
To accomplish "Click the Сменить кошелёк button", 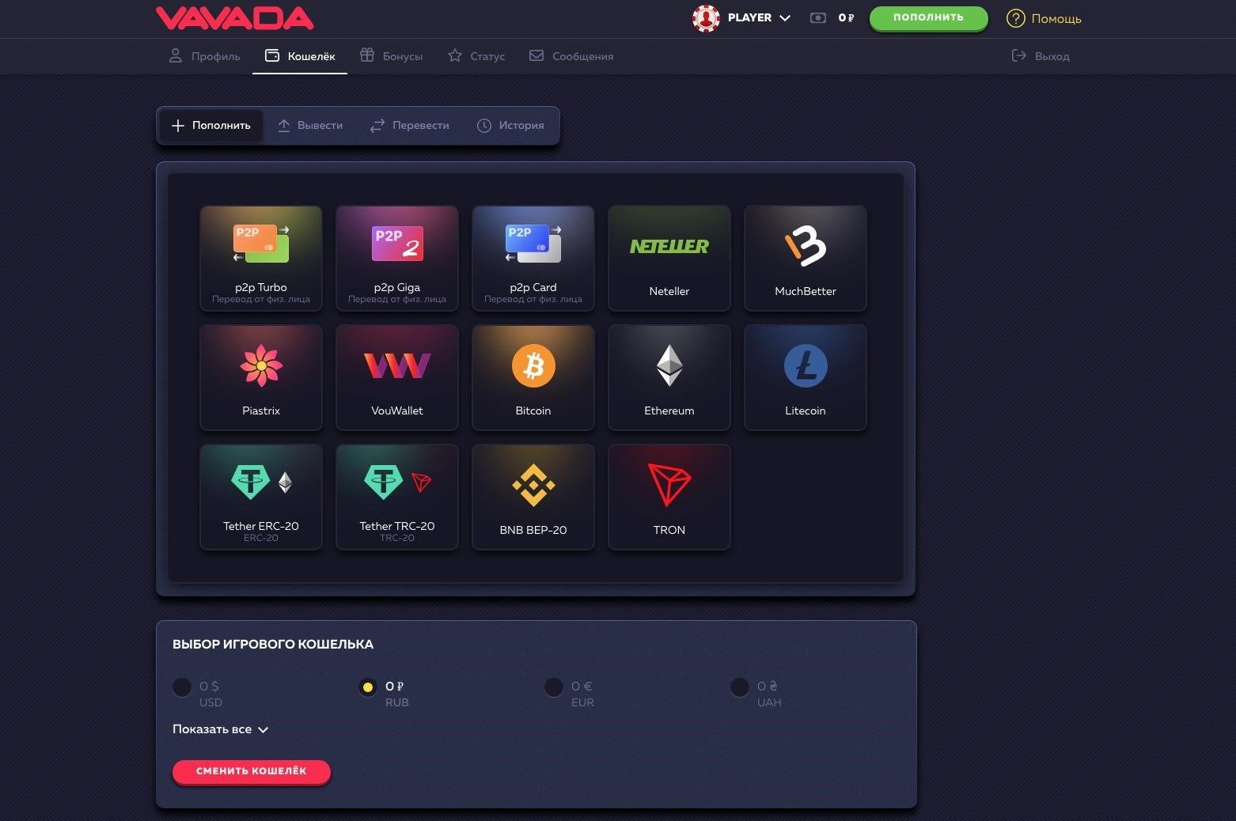I will 252,771.
